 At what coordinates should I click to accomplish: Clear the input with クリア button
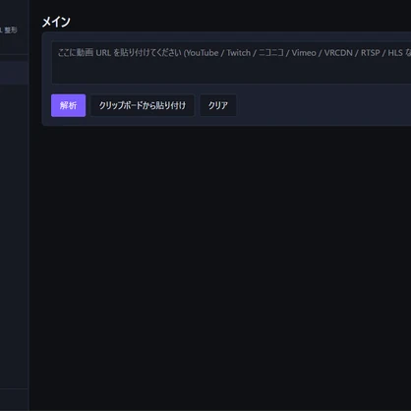(218, 105)
